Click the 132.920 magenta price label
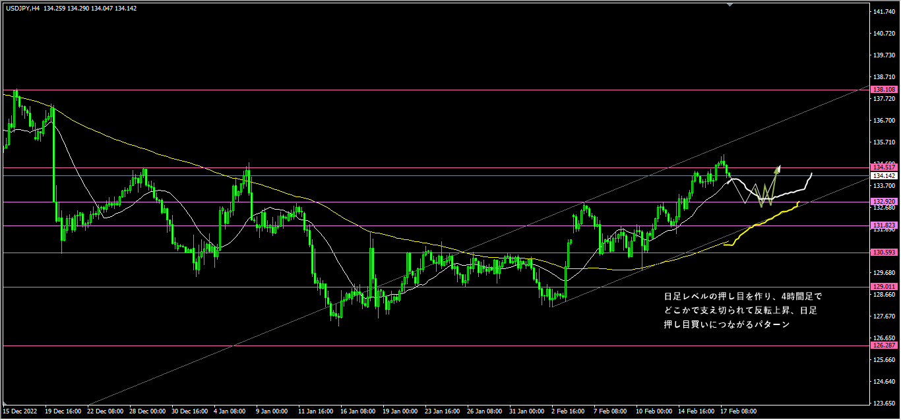The width and height of the screenshot is (901, 420). pos(883,201)
